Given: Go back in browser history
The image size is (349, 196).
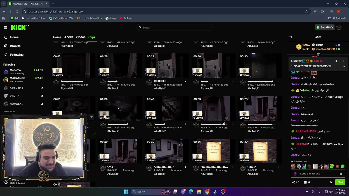Looking at the screenshot, I should (x=4, y=11).
